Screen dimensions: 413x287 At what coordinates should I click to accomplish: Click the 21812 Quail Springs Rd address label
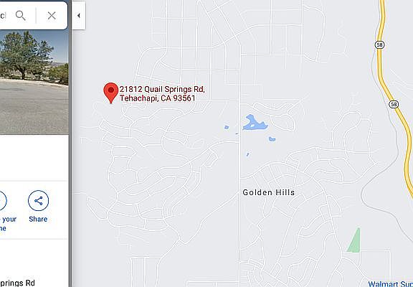click(162, 93)
